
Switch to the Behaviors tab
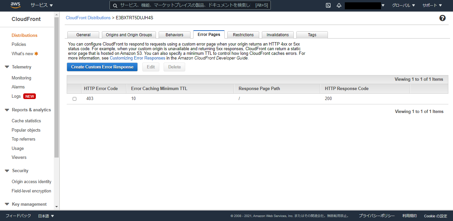tap(174, 35)
